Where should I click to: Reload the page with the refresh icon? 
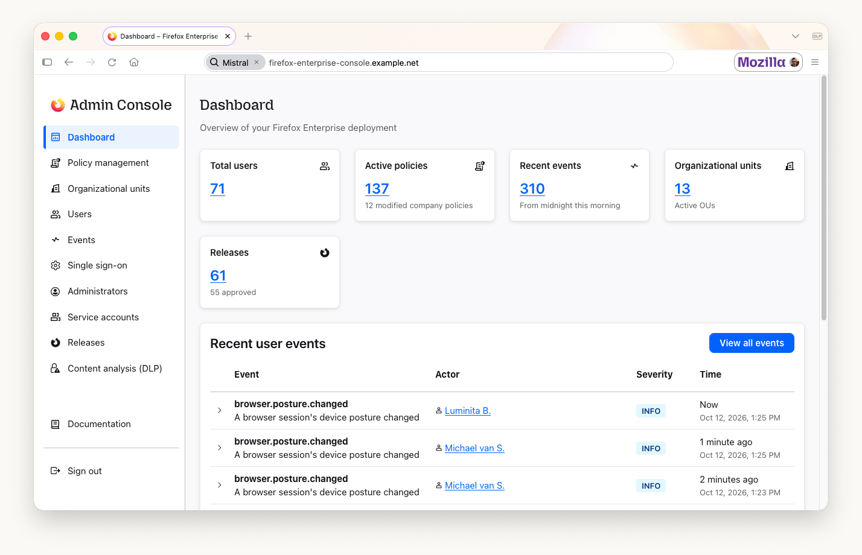pyautogui.click(x=112, y=62)
